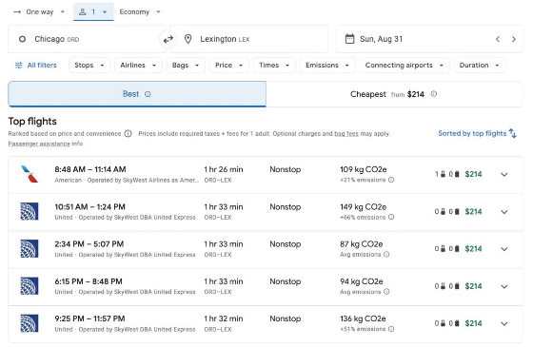Go to the previous departure date

click(x=498, y=39)
